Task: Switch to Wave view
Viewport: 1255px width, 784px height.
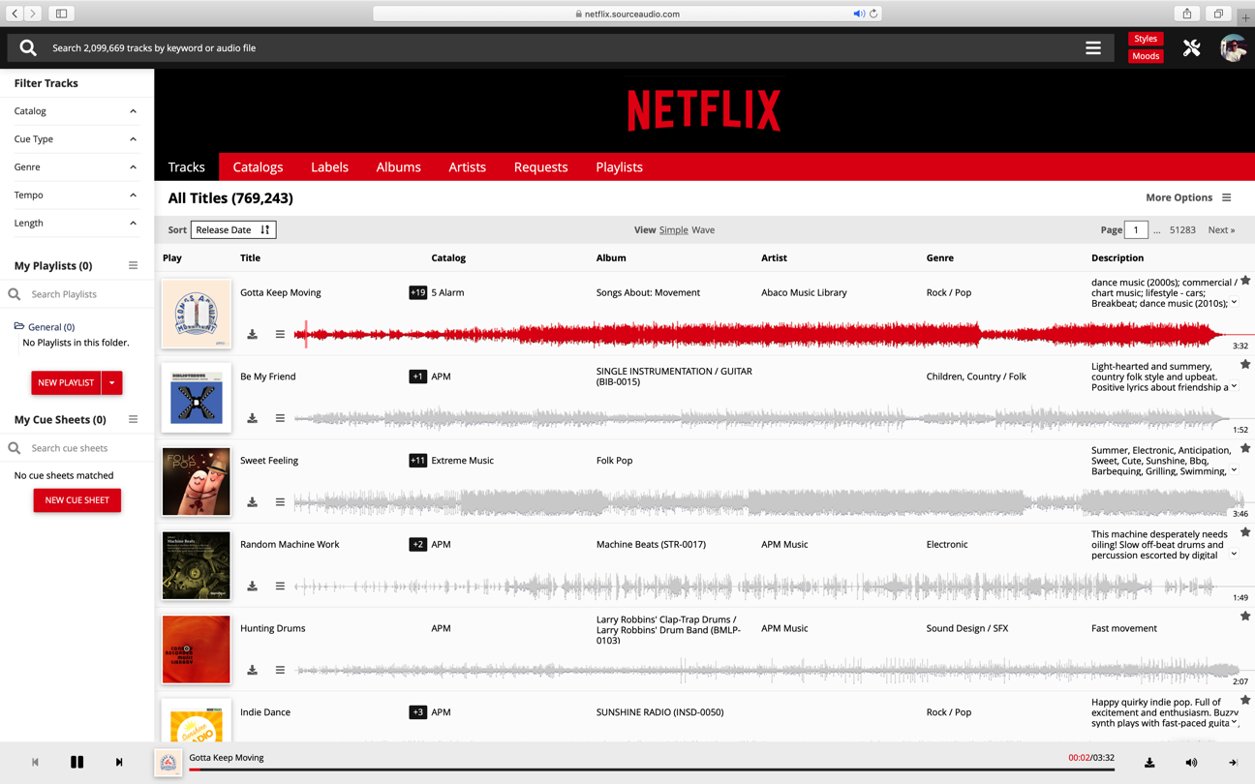Action: click(x=703, y=229)
